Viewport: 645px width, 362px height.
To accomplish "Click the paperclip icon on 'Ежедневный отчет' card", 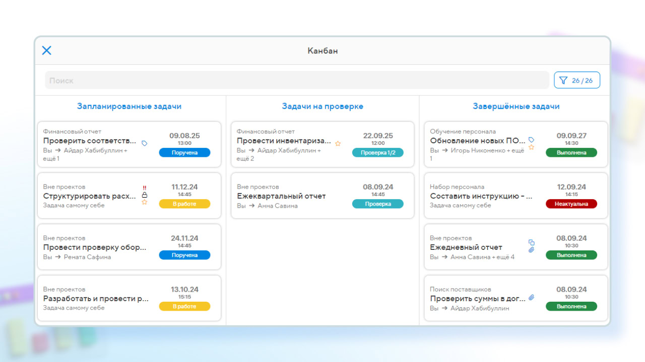I will click(x=531, y=250).
